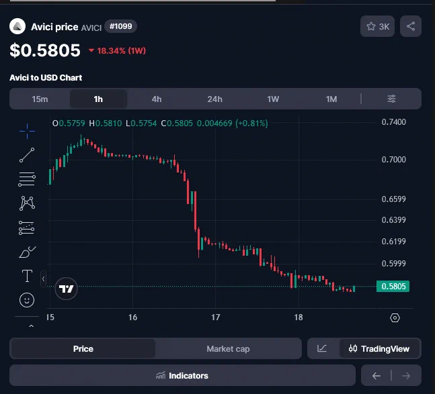Click the share icon button
The height and width of the screenshot is (394, 435).
coord(411,26)
